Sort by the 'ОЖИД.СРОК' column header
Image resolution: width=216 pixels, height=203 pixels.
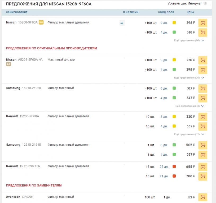[x=166, y=12]
